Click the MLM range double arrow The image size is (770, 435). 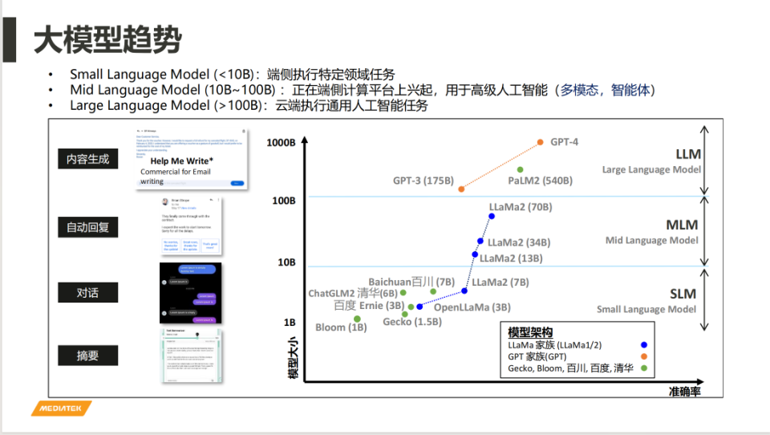(x=704, y=231)
